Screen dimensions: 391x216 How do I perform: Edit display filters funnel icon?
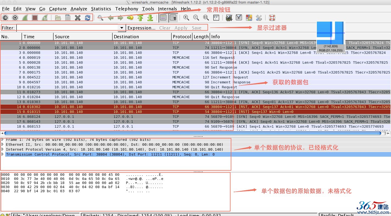tap(239, 18)
